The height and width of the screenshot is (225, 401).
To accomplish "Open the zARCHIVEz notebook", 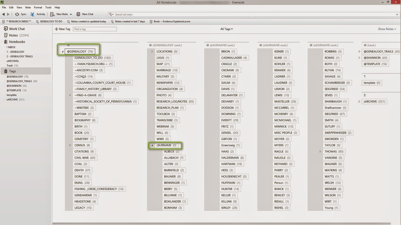I will (13, 61).
